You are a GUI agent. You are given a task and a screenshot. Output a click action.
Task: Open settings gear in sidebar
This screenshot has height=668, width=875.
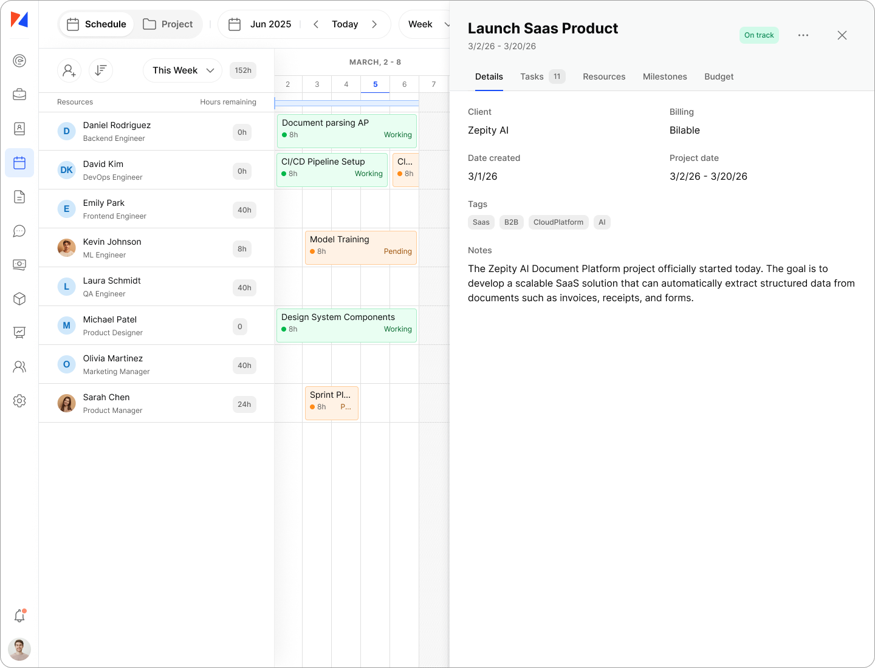[x=19, y=401]
